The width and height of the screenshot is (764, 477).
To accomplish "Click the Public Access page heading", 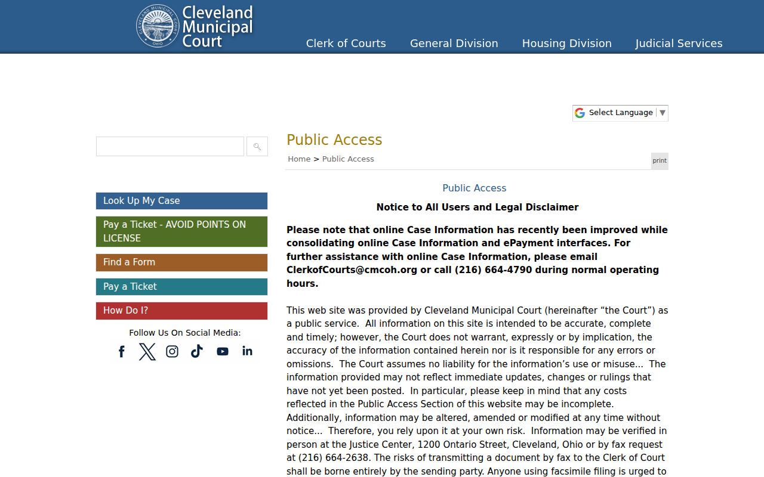I will pos(334,140).
